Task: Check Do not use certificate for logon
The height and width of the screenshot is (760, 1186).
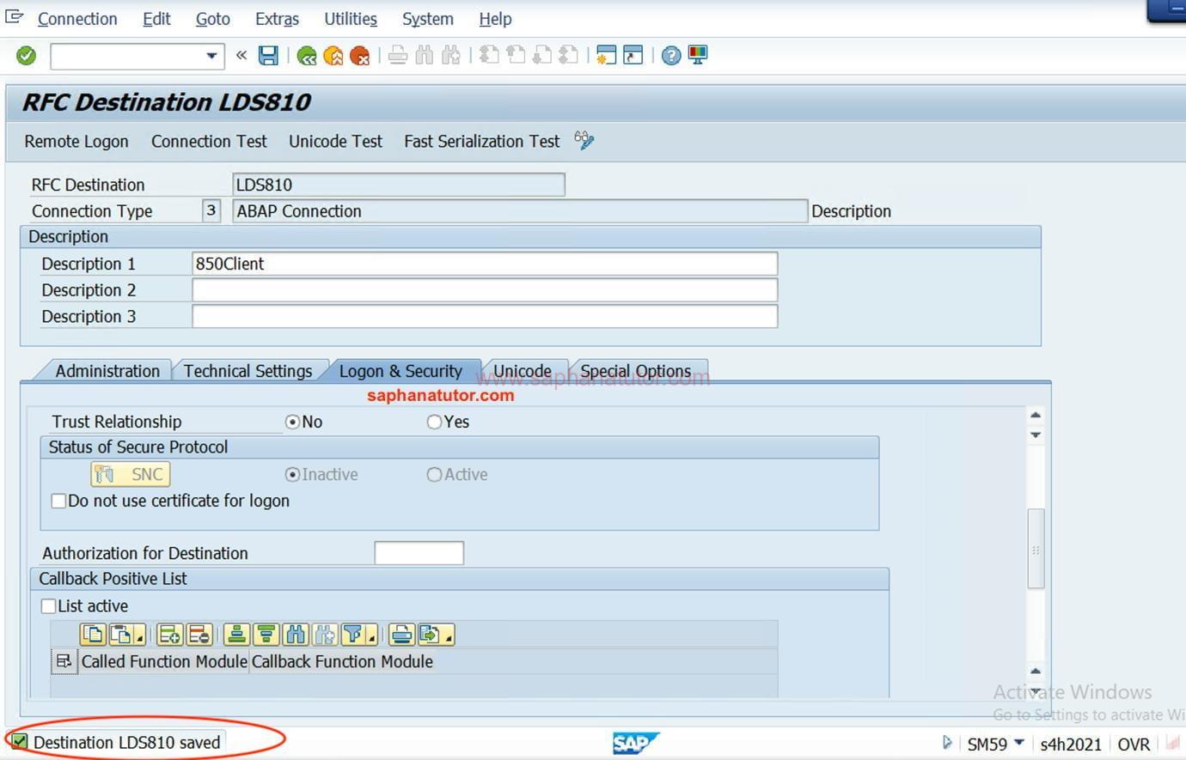Action: [x=58, y=501]
